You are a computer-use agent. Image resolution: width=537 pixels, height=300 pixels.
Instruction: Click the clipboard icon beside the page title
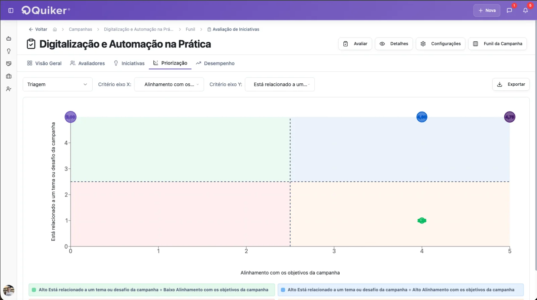pos(31,44)
